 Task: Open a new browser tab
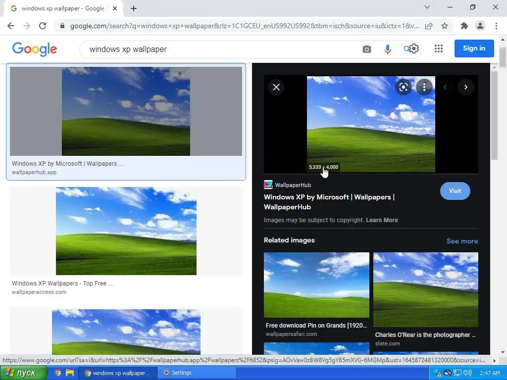[x=134, y=8]
